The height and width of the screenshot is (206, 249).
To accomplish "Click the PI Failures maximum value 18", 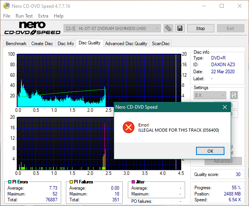I will (x=117, y=194).
